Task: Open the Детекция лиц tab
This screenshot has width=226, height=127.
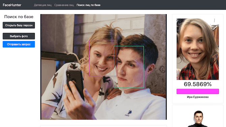Action: 43,5
